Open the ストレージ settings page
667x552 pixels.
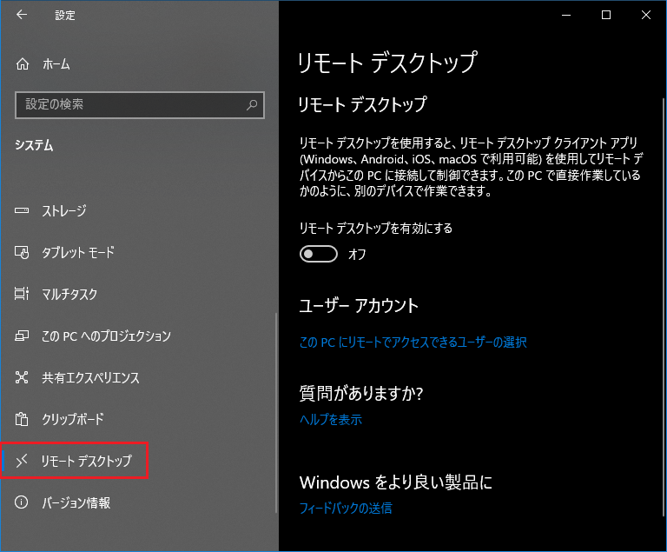coord(64,211)
